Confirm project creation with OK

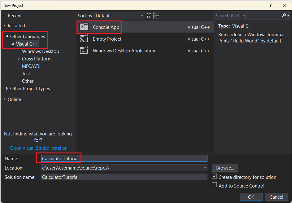251,196
